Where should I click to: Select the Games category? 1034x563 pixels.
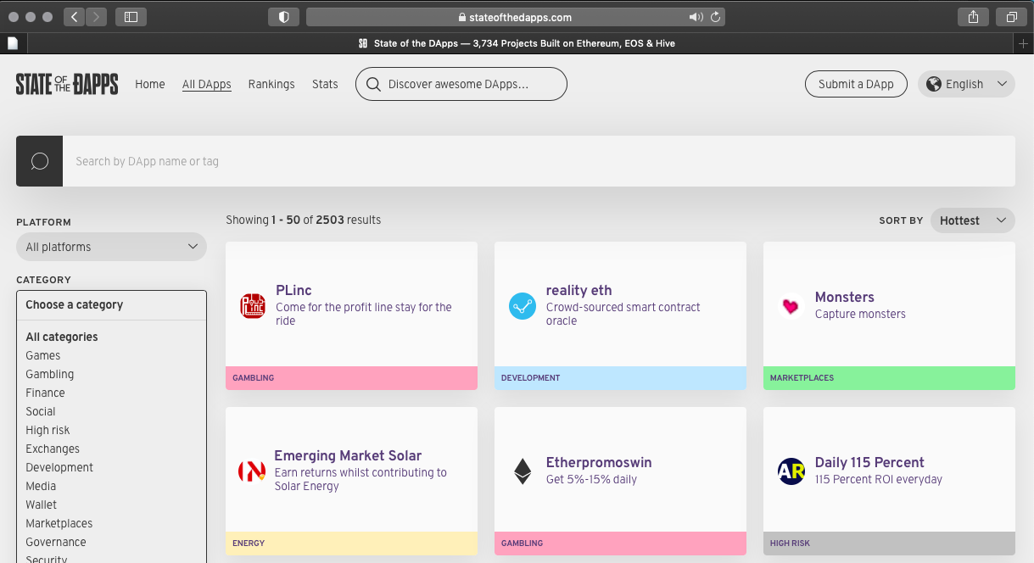(x=43, y=355)
